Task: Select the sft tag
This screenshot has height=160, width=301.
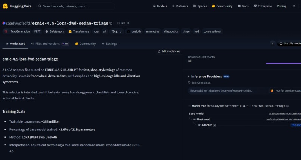Action: pos(105,31)
